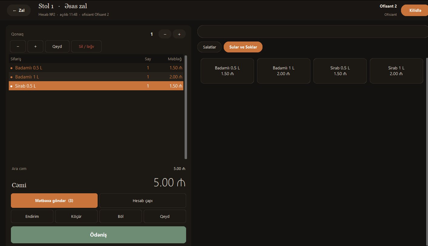Screen dimensions: 428x246
Task: Click the Stol 1 table title
Action: [46, 6]
